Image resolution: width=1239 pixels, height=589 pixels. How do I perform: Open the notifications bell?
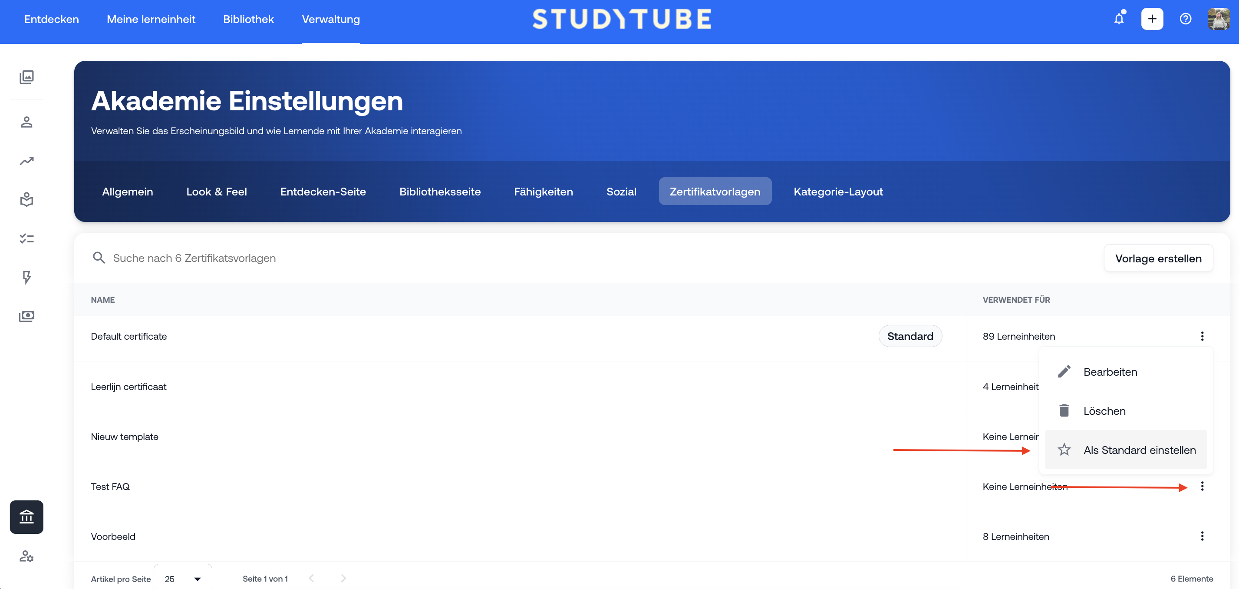point(1119,19)
